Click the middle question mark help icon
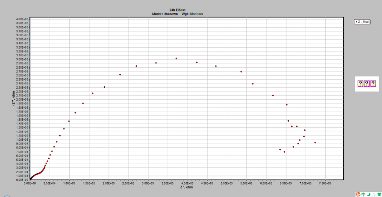 (x=367, y=84)
